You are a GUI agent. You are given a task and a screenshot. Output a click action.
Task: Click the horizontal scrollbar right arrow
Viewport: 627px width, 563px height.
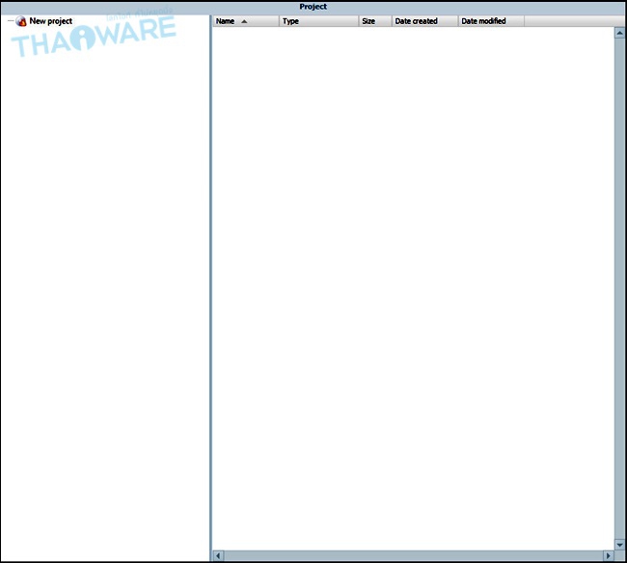tap(609, 555)
